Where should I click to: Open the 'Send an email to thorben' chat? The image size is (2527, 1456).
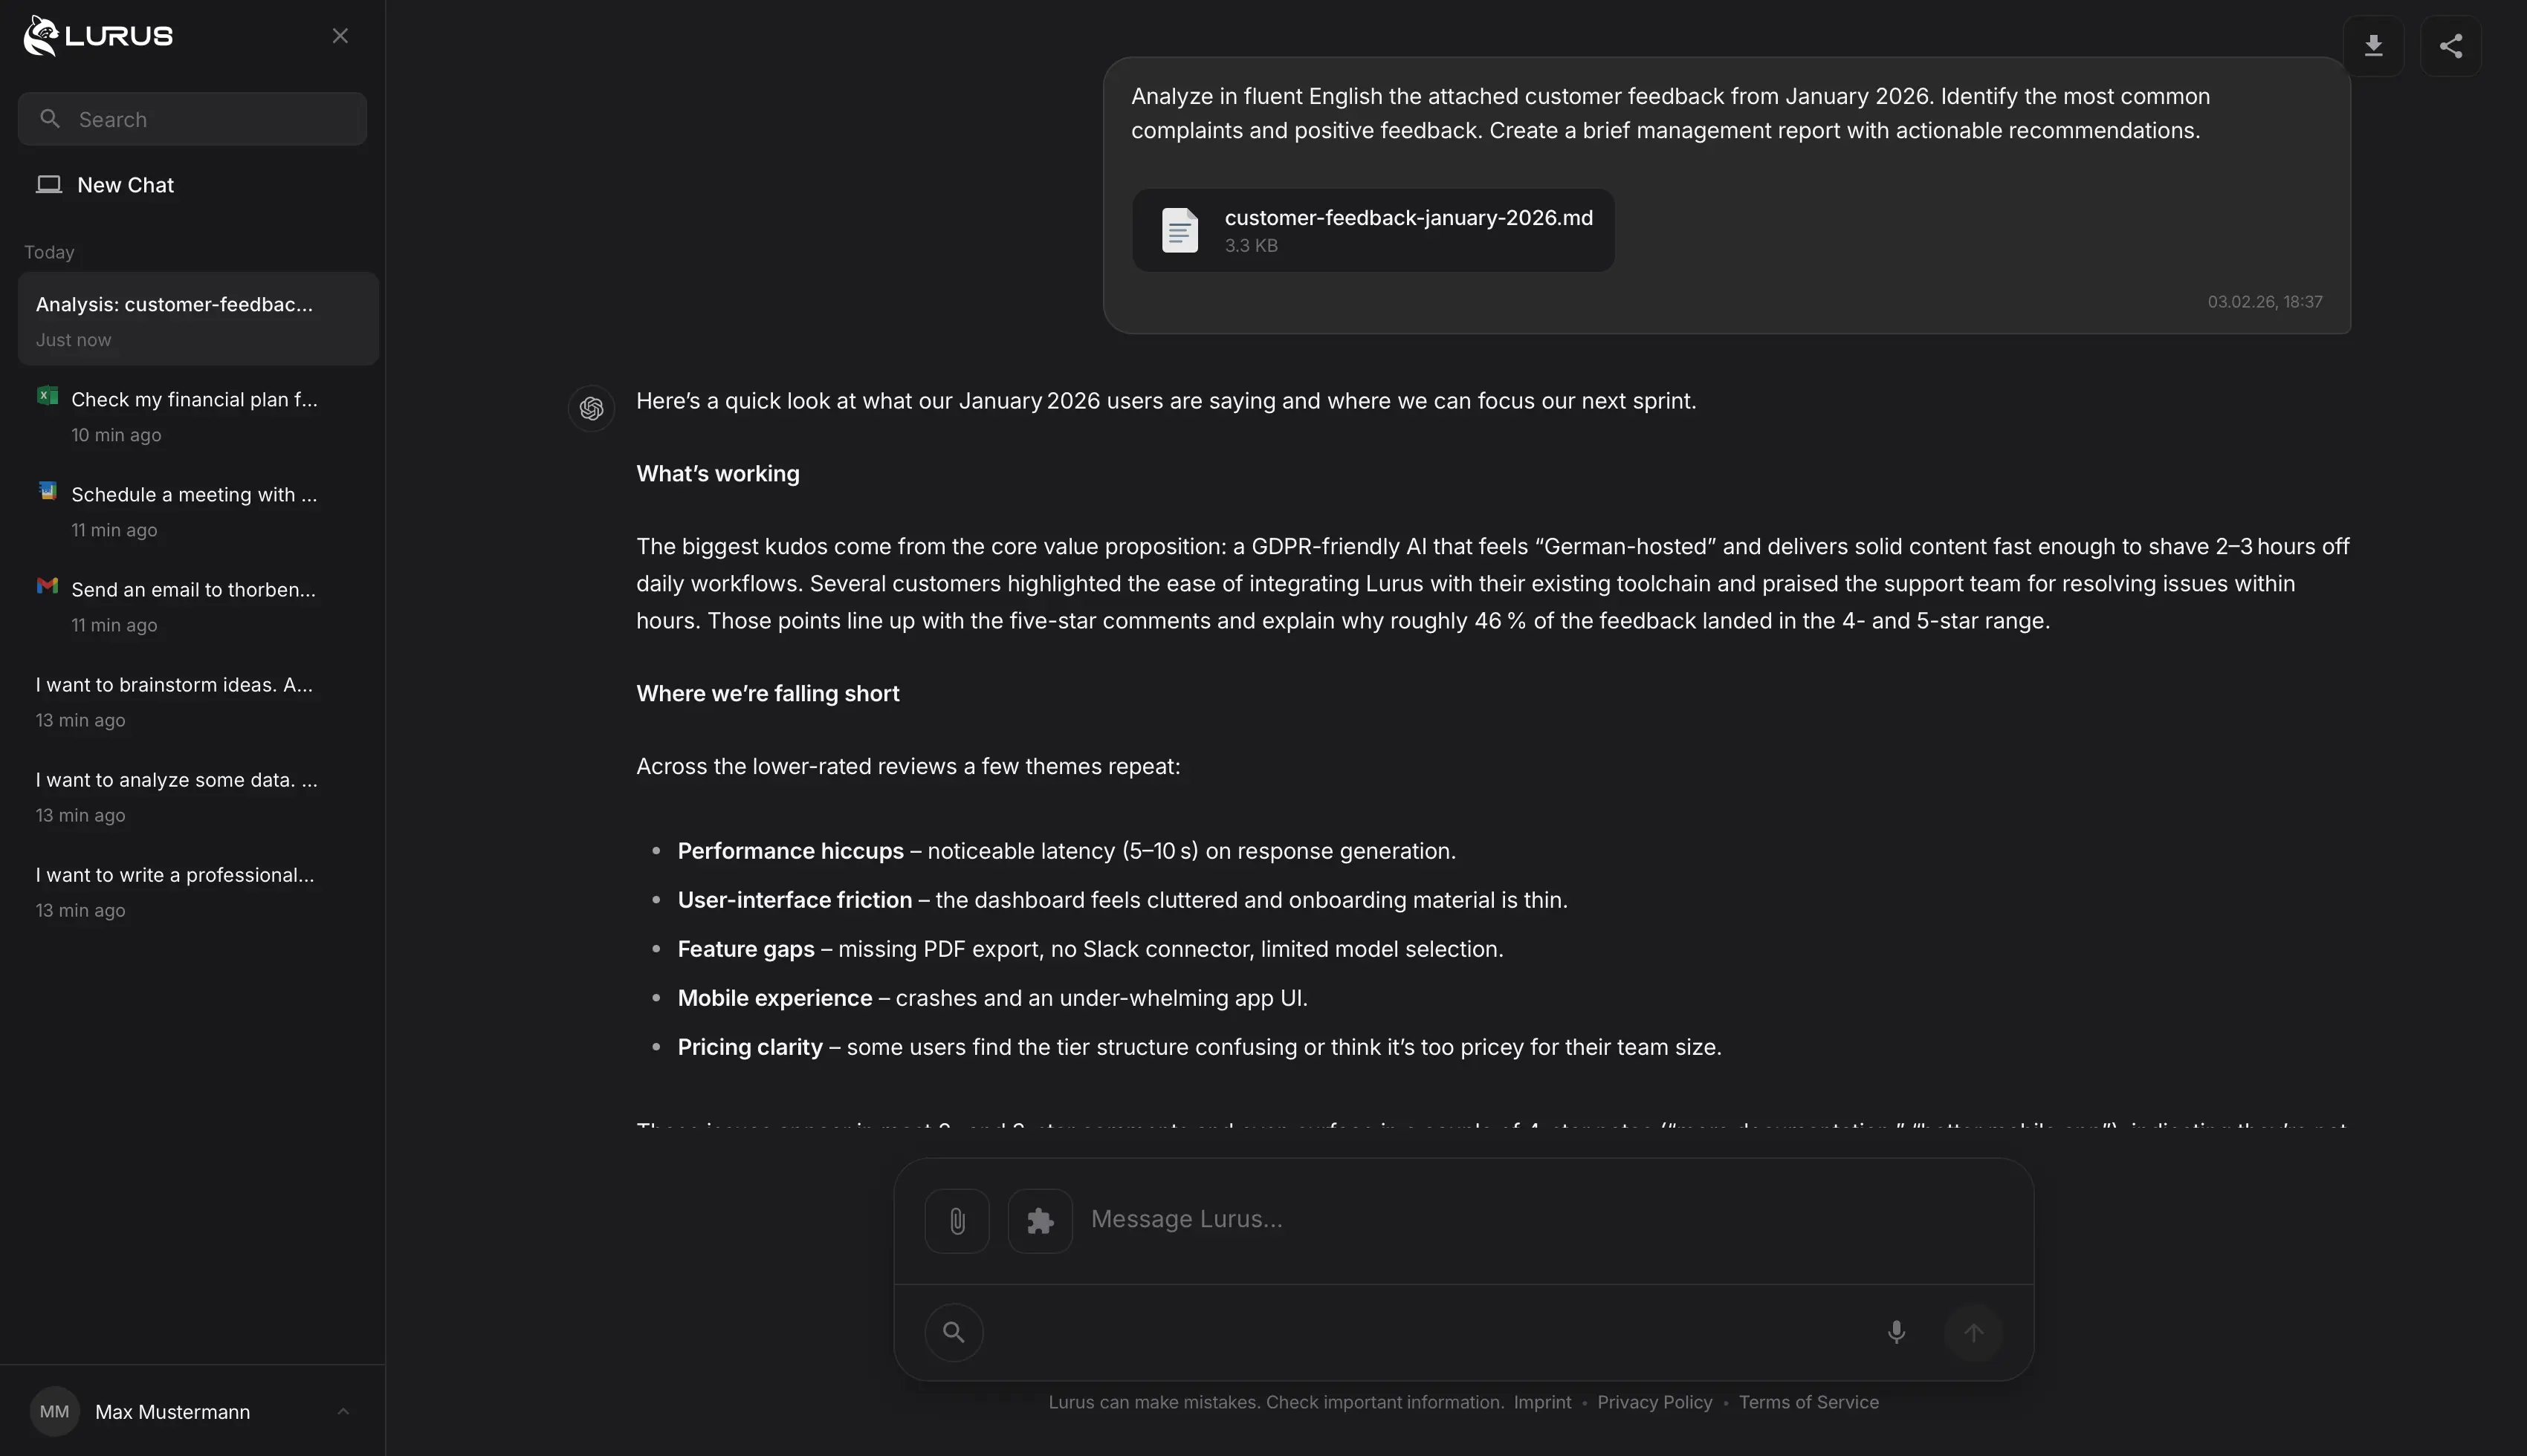coord(194,590)
